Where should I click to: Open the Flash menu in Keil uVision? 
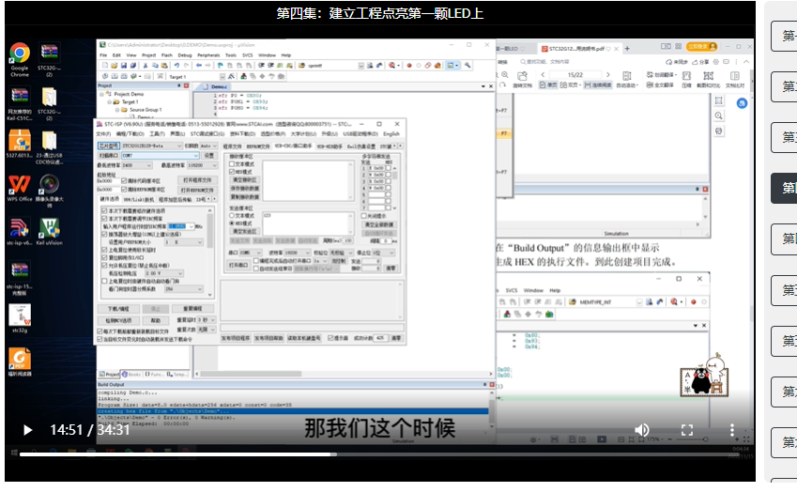pyautogui.click(x=167, y=54)
